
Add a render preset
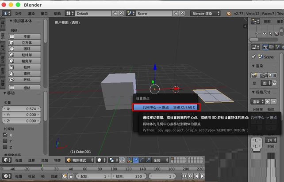coord(268,101)
